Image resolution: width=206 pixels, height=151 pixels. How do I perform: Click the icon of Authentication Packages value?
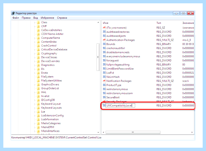click(104, 40)
